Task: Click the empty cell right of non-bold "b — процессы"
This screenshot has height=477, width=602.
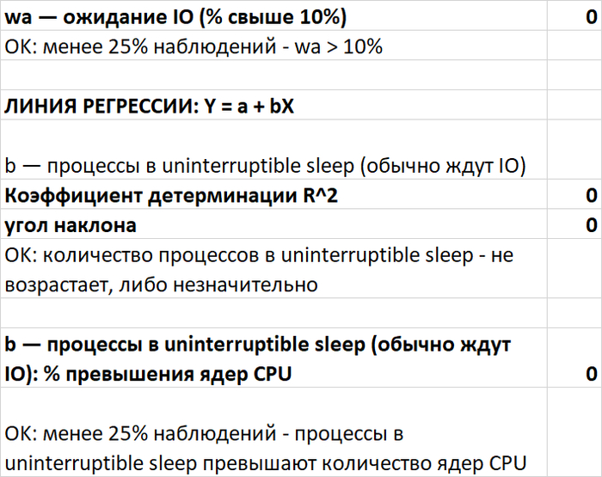Action: pos(574,150)
